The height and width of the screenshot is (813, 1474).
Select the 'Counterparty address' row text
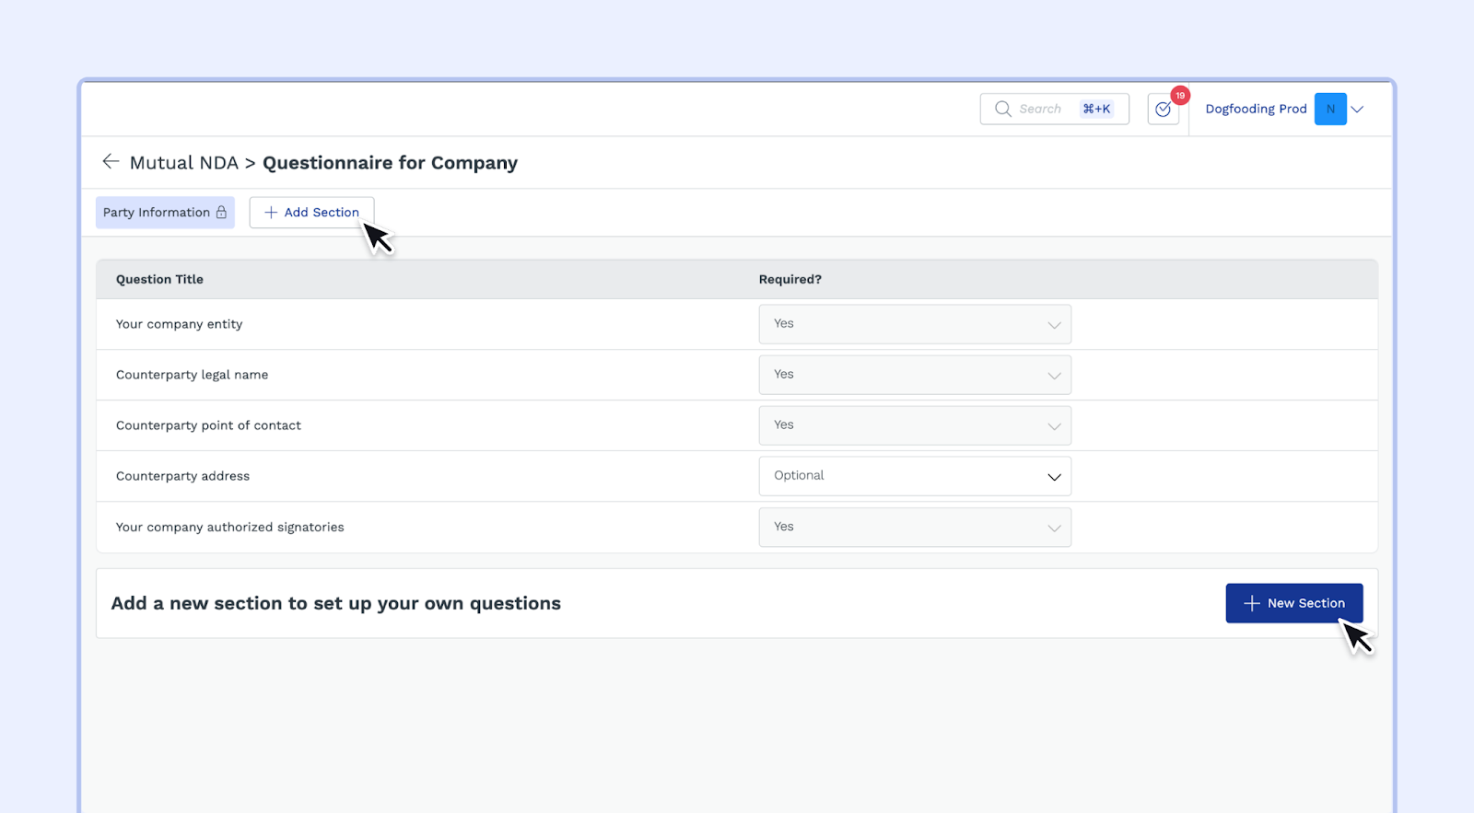(x=182, y=476)
